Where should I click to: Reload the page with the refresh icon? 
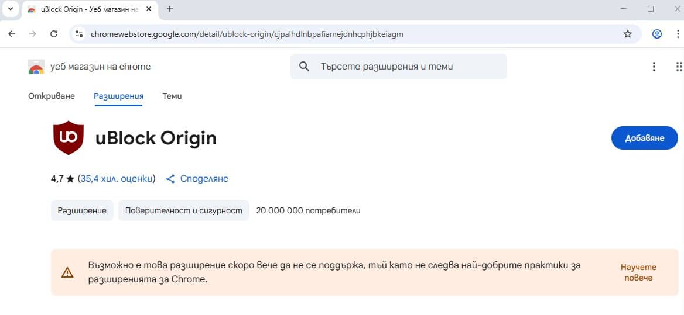tap(54, 34)
